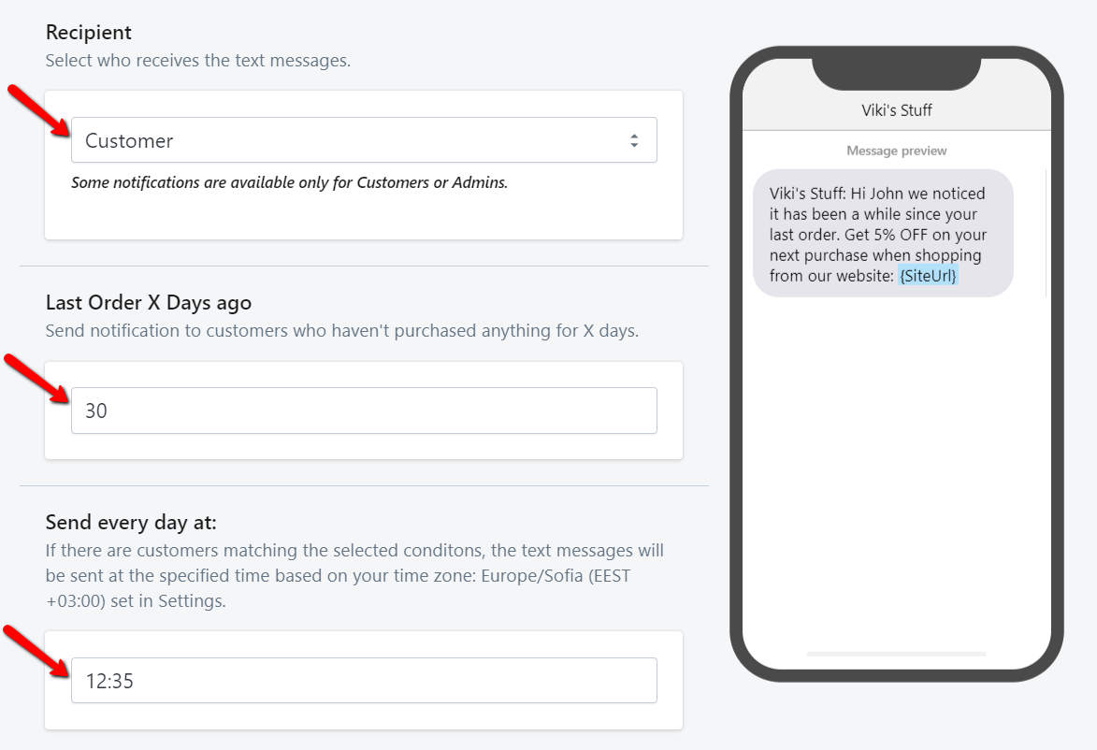Click the send time field showing 12:35
The image size is (1097, 750).
tap(363, 681)
